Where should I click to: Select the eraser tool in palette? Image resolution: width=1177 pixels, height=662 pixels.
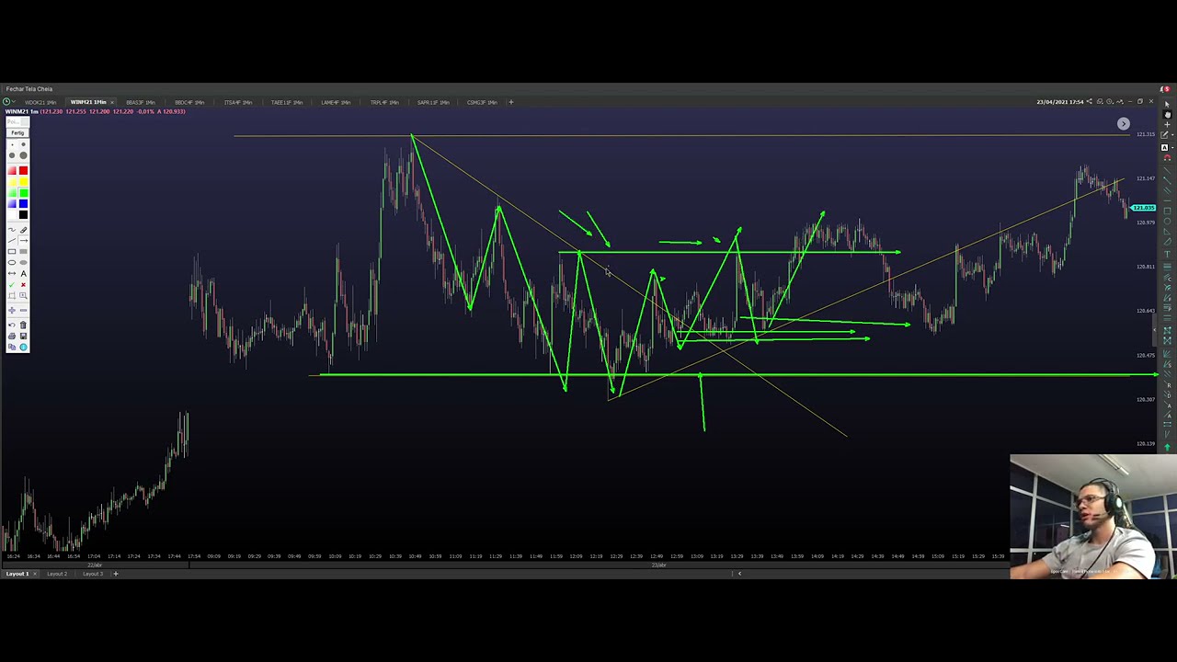(x=23, y=230)
